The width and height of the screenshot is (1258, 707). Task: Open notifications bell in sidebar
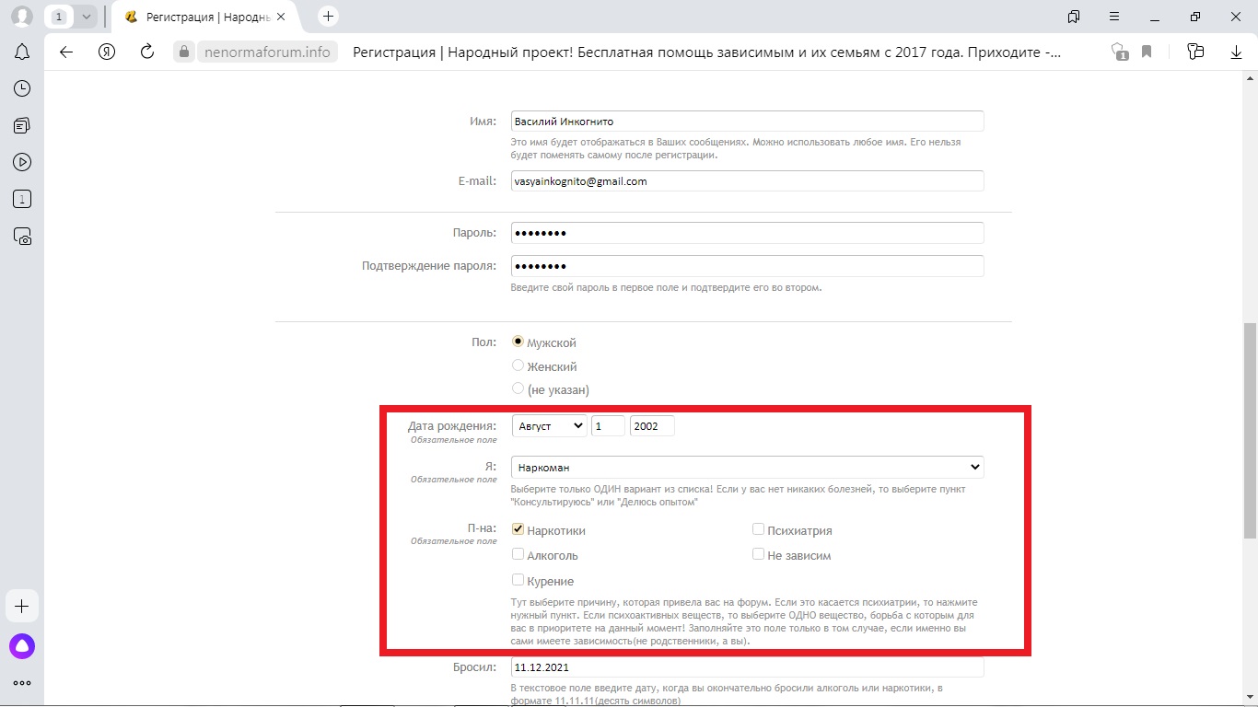tap(22, 52)
